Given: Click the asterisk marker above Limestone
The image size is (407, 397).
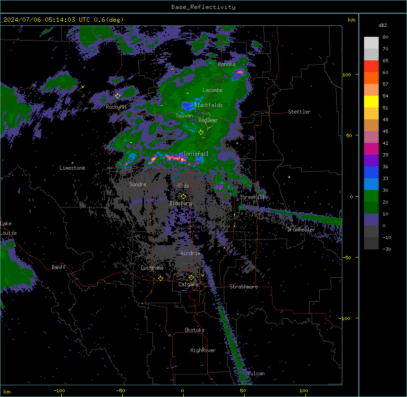Looking at the screenshot, I should click(x=72, y=163).
